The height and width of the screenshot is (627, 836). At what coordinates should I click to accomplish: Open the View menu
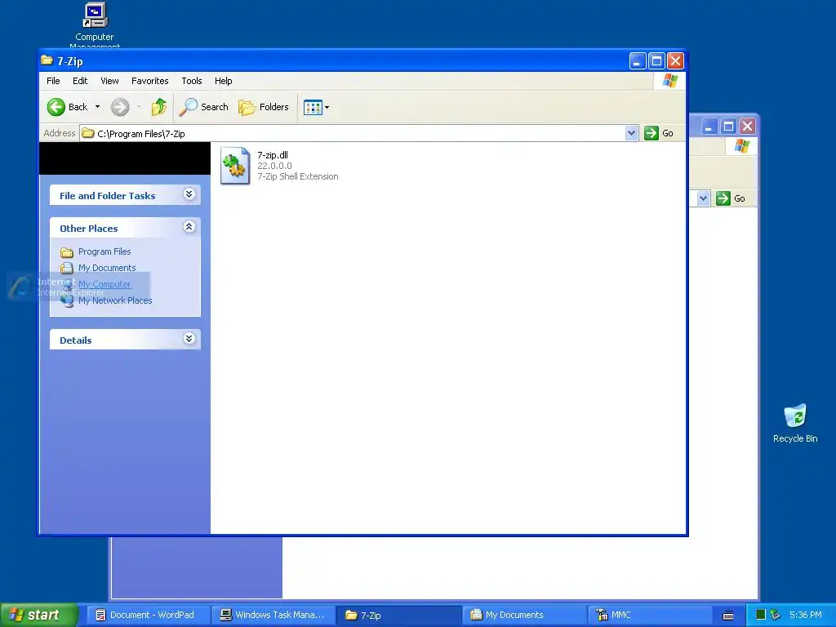pos(109,81)
